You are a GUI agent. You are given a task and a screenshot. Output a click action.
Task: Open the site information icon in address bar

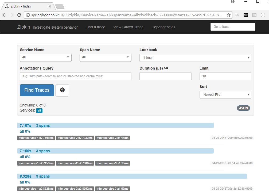(28, 15)
